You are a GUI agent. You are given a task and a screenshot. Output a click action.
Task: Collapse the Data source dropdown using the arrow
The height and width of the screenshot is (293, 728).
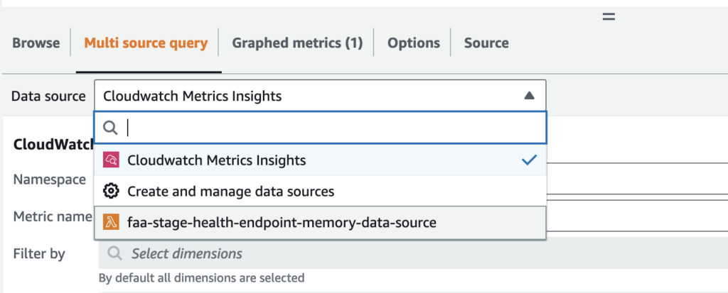[529, 96]
